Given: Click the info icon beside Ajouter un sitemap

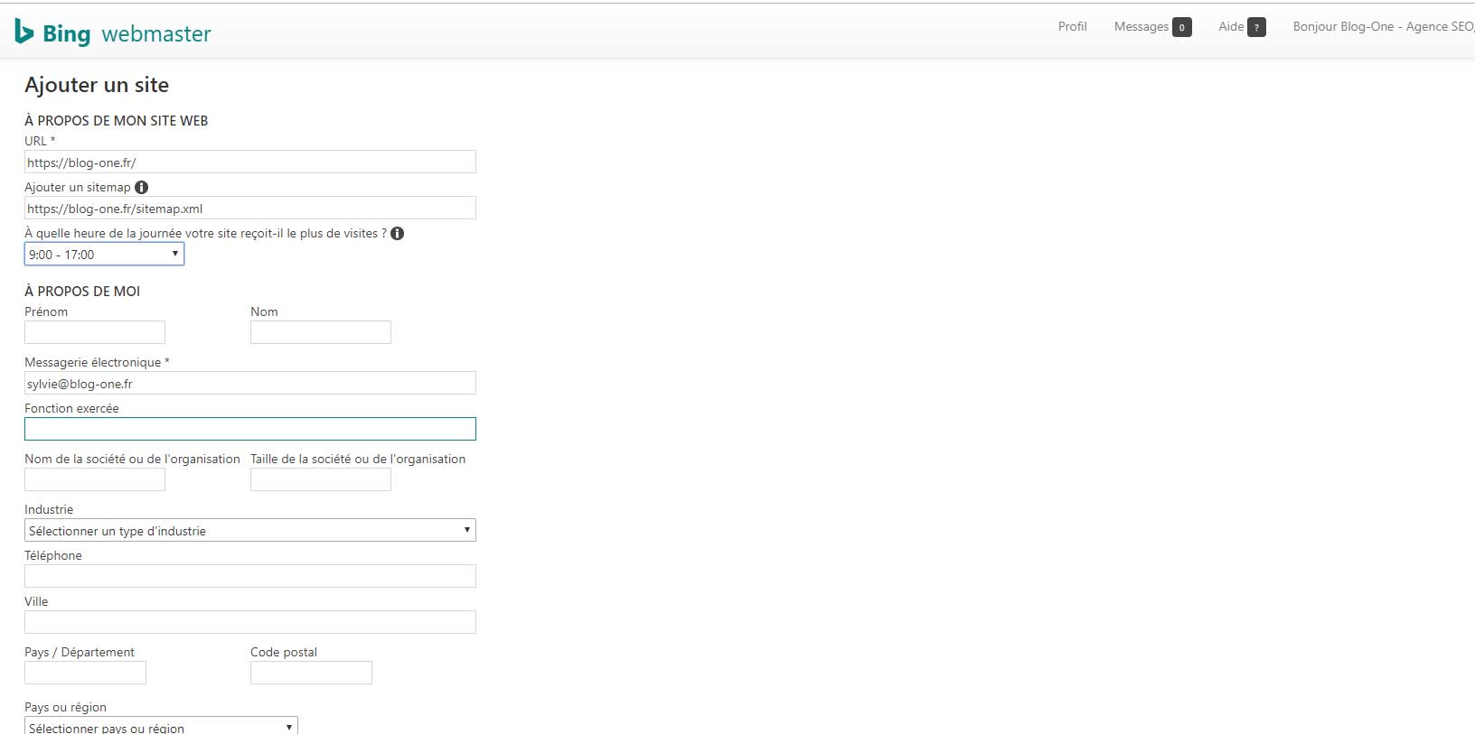Looking at the screenshot, I should point(142,187).
